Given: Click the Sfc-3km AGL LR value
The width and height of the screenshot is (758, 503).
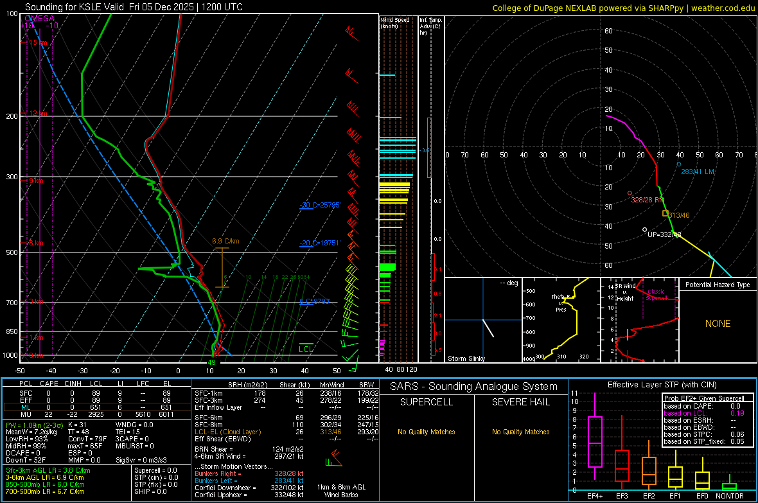Looking at the screenshot, I should pyautogui.click(x=48, y=470).
